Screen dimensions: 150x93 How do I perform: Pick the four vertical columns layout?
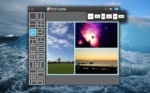point(33,57)
